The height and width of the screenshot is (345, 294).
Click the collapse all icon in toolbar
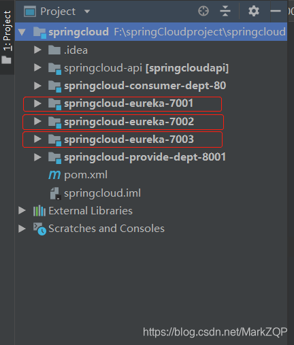coord(225,11)
